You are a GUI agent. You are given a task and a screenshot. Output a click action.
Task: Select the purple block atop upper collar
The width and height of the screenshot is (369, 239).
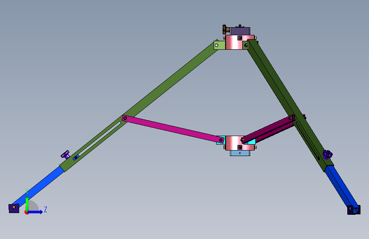tap(240, 31)
